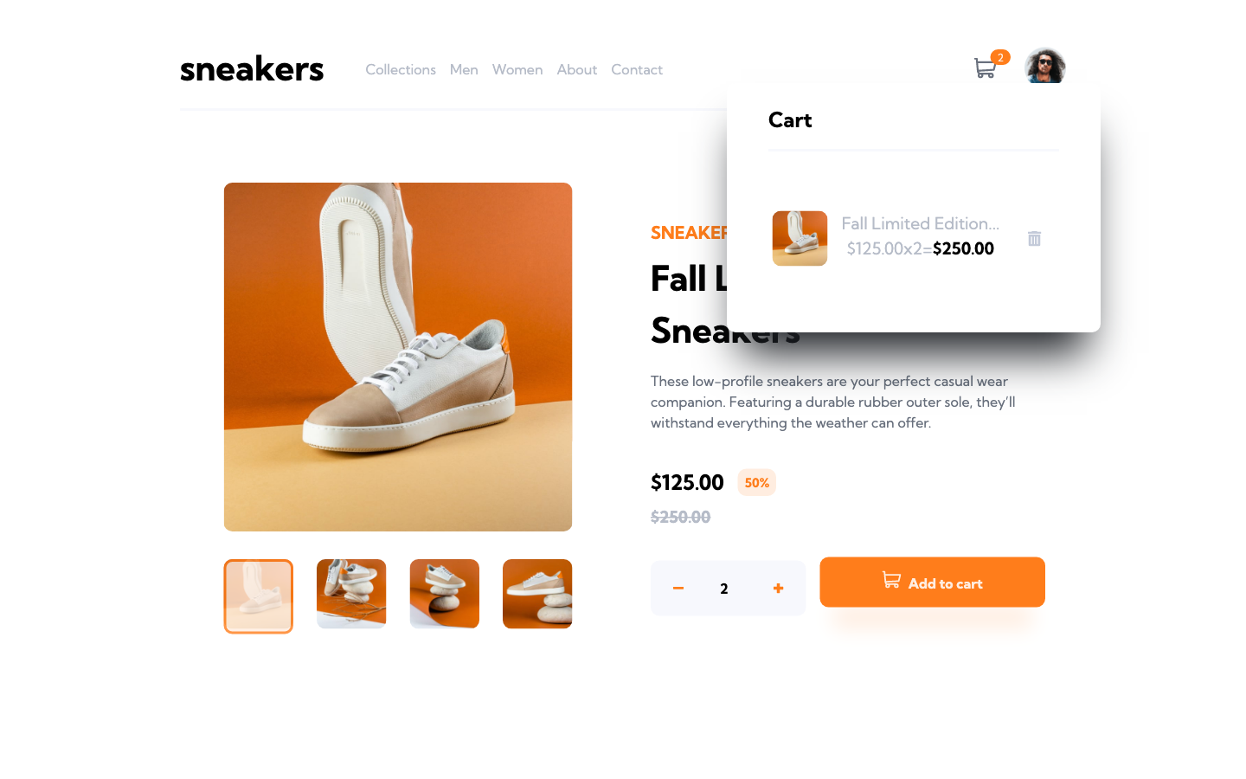Open the Women navigation link
The image size is (1246, 779).
pos(517,69)
